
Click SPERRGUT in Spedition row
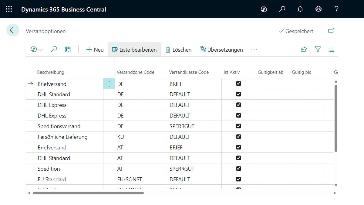tap(194, 169)
